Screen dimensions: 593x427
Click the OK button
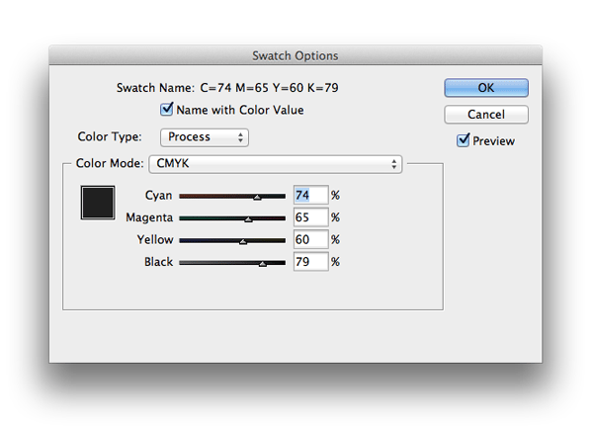[485, 88]
